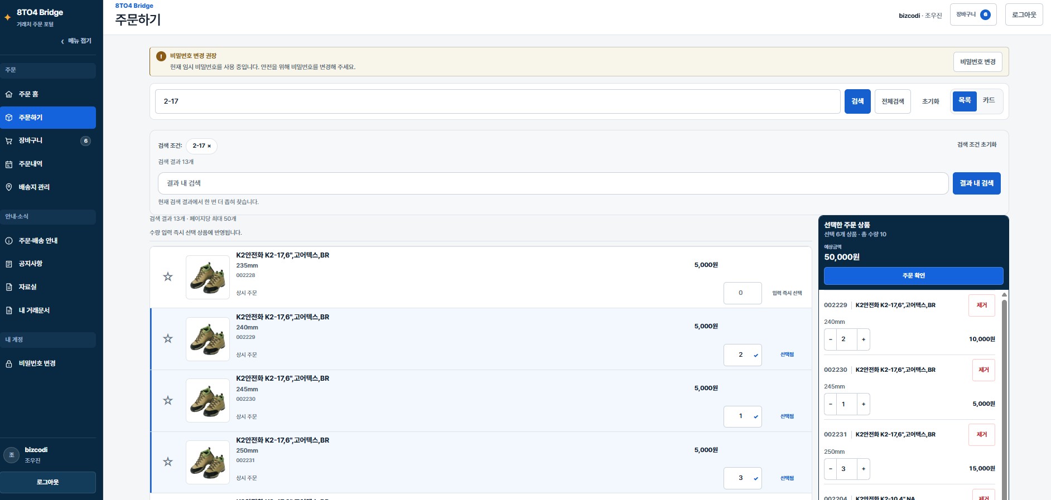Click the warning icon in password notice
The width and height of the screenshot is (1051, 500).
tap(161, 56)
